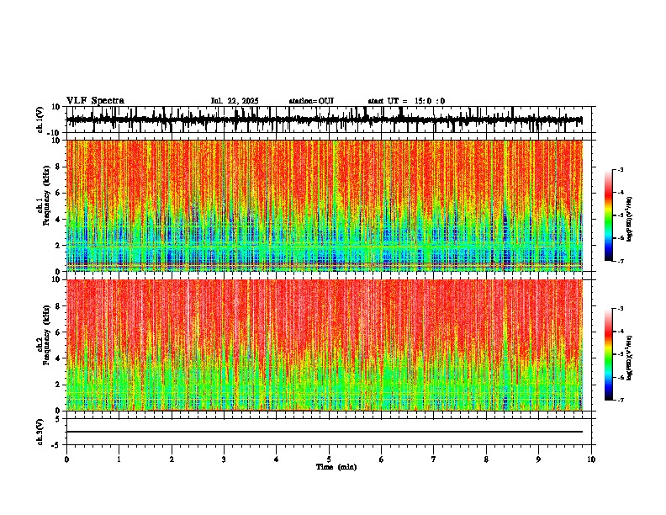Image resolution: width=666 pixels, height=515 pixels.
Task: Click time axis tick label "3"
Action: (x=224, y=459)
